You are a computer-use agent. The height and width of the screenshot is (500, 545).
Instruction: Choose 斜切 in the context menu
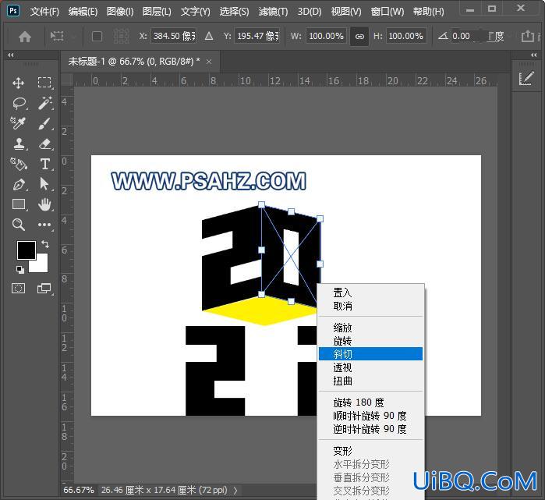coord(370,354)
